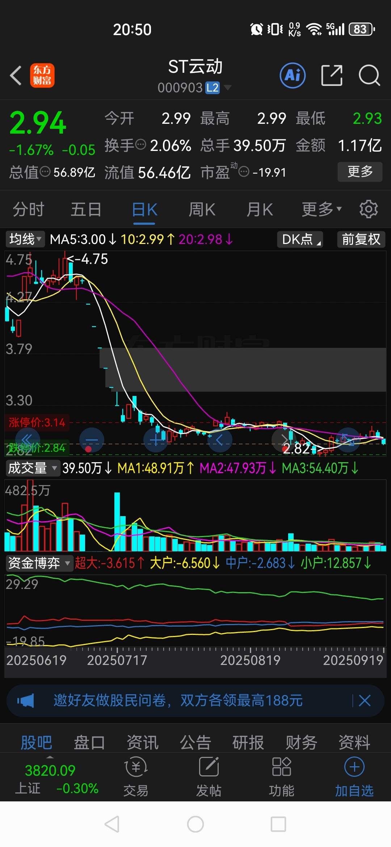Open the 前复权 adjustment selector
This screenshot has height=847, width=391.
361,239
